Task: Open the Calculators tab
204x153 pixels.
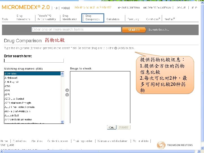Action: [113, 19]
